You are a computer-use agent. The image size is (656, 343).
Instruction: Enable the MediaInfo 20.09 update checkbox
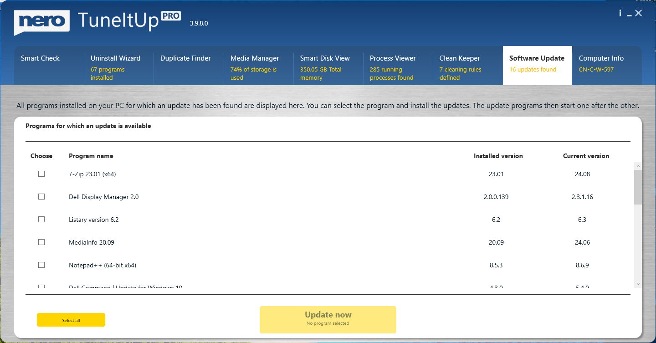click(x=41, y=242)
